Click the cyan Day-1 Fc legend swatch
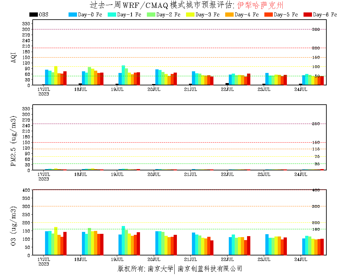Image resolution: width=359 pixels, height=278 pixels. [112, 15]
